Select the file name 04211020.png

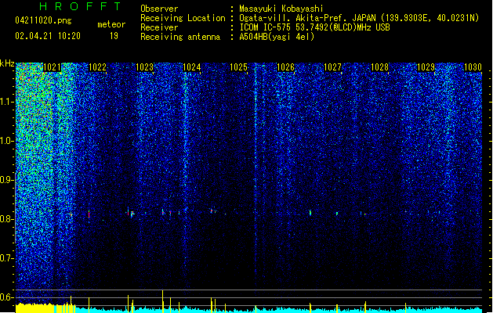43,20
